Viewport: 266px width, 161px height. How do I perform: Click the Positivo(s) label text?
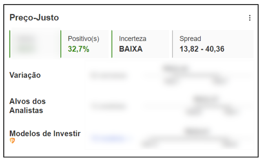click(x=84, y=39)
